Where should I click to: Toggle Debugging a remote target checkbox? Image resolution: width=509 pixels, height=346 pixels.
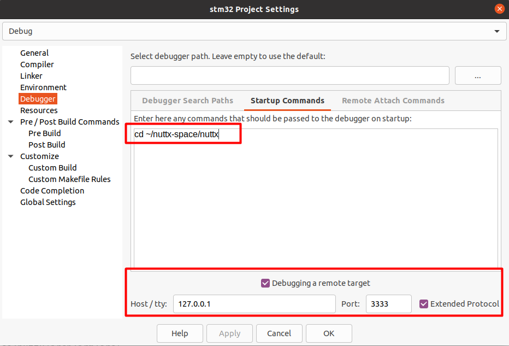tap(265, 283)
